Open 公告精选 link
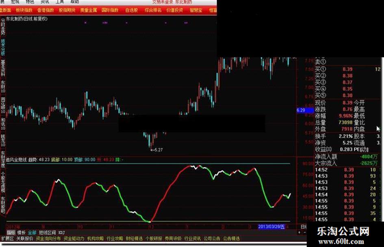Screen dimensions: 384x247 click(x=231, y=238)
